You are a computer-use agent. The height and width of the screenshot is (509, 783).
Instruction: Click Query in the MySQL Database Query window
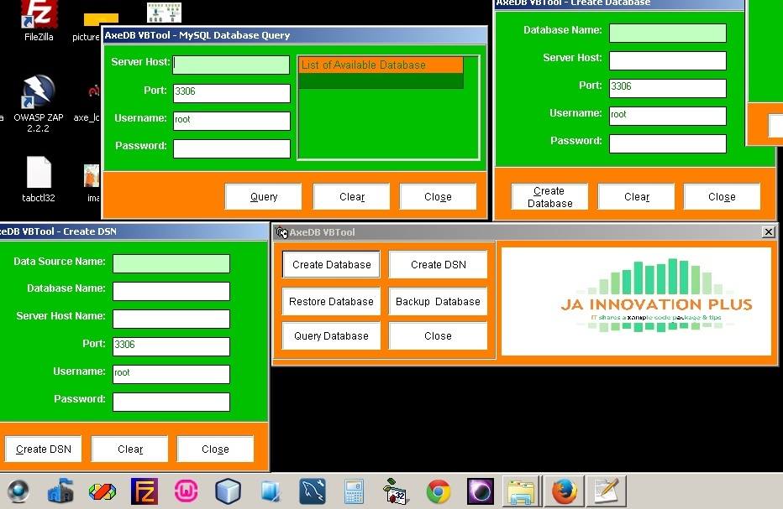pyautogui.click(x=263, y=196)
